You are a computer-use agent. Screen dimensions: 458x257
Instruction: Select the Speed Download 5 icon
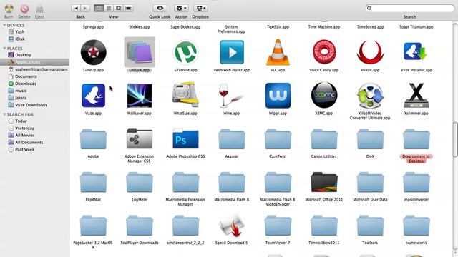[232, 226]
